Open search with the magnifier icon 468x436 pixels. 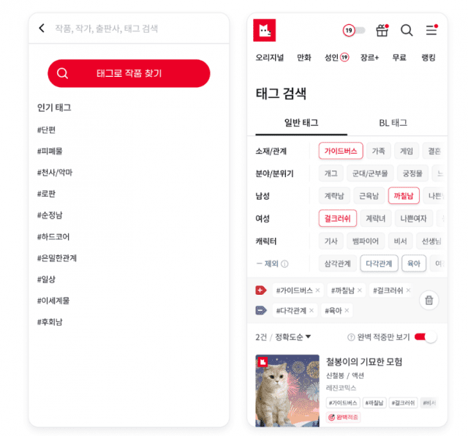point(407,30)
